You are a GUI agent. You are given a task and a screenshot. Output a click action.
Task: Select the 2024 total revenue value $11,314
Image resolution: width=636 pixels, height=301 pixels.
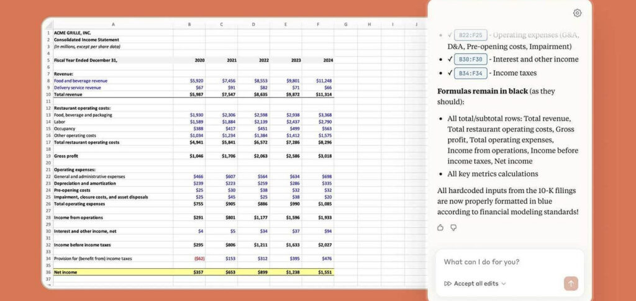pyautogui.click(x=317, y=94)
